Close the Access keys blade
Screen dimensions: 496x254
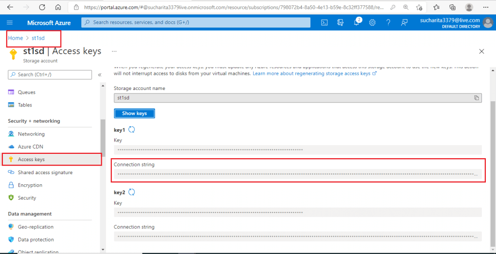click(x=481, y=51)
